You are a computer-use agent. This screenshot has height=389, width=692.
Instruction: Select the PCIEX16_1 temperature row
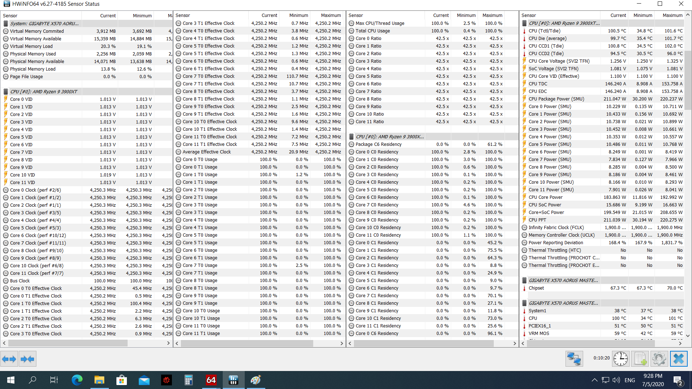(602, 326)
